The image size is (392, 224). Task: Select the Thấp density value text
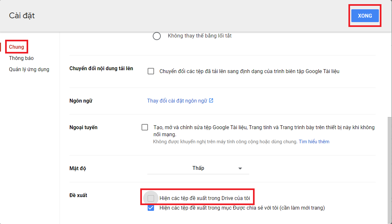coord(198,168)
